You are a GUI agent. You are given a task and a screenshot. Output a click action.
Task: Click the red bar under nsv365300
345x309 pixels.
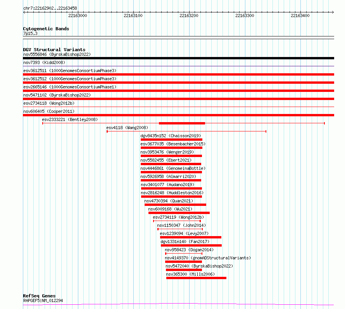click(196, 278)
